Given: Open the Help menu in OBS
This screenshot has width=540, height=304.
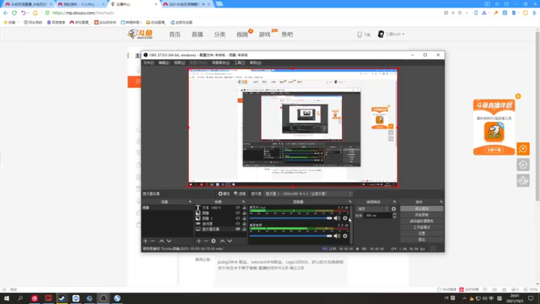Looking at the screenshot, I should point(255,63).
